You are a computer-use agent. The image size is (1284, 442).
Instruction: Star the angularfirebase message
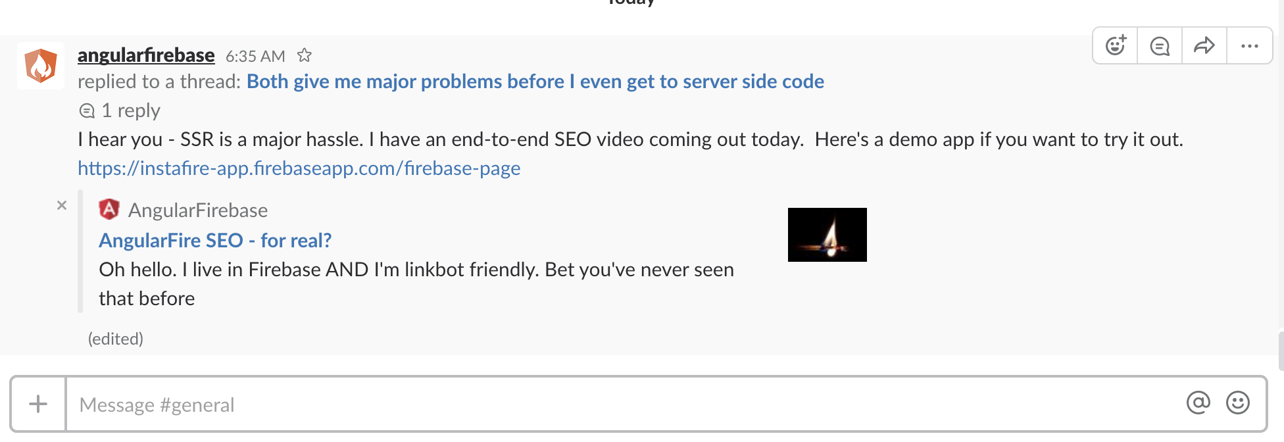tap(304, 55)
